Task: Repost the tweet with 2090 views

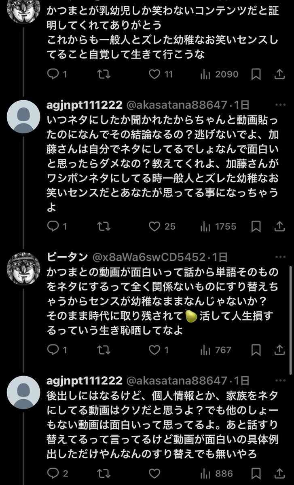Action: (104, 74)
